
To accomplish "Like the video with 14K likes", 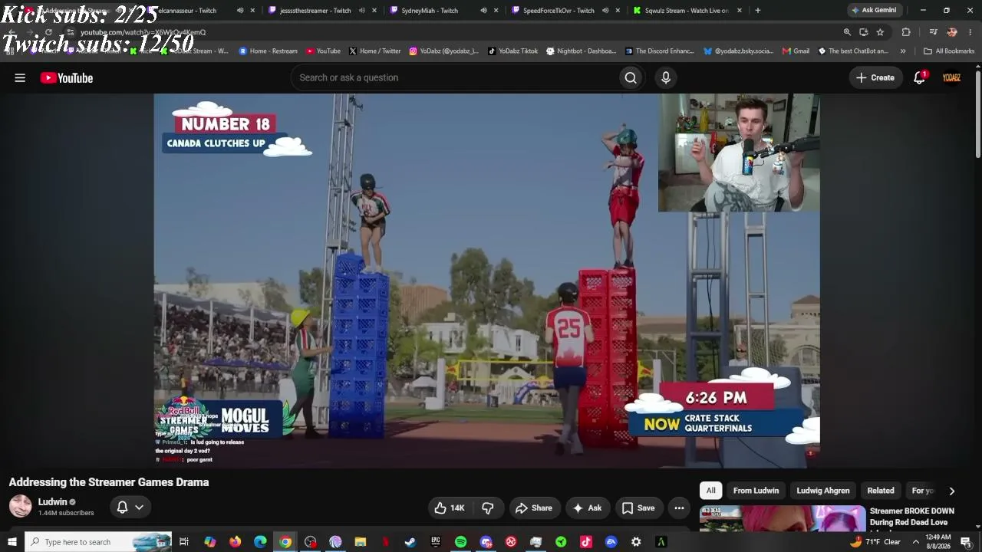I will click(450, 508).
